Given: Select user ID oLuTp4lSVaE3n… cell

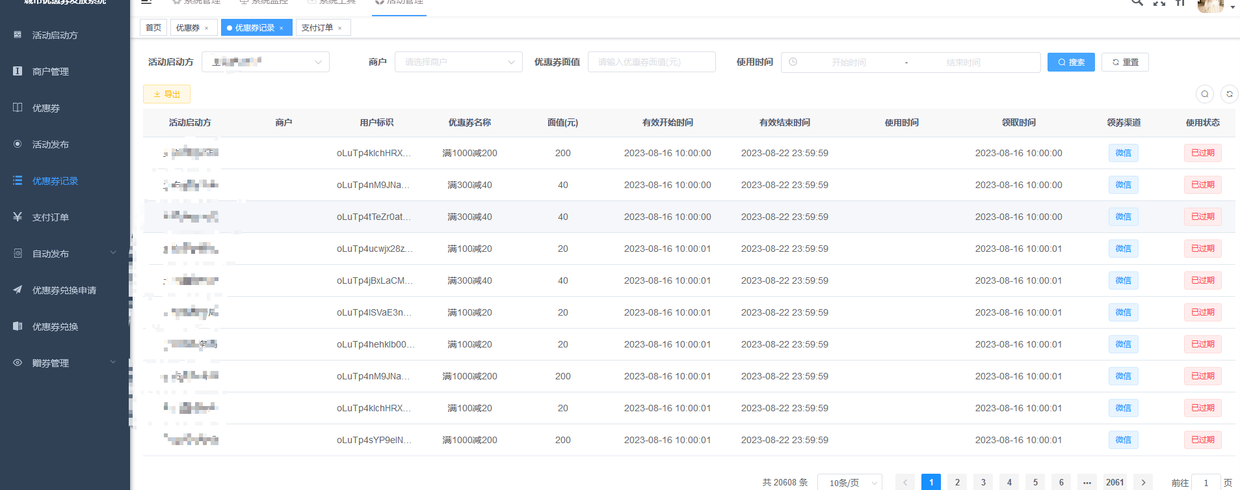Looking at the screenshot, I should coord(374,312).
